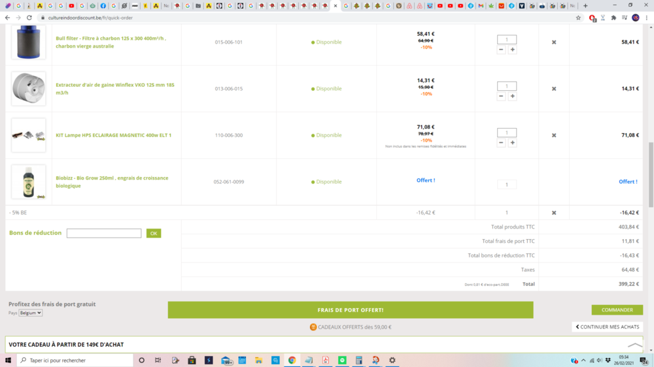Image resolution: width=654 pixels, height=367 pixels.
Task: Open the Chrome extensions puzzle icon
Action: click(613, 18)
